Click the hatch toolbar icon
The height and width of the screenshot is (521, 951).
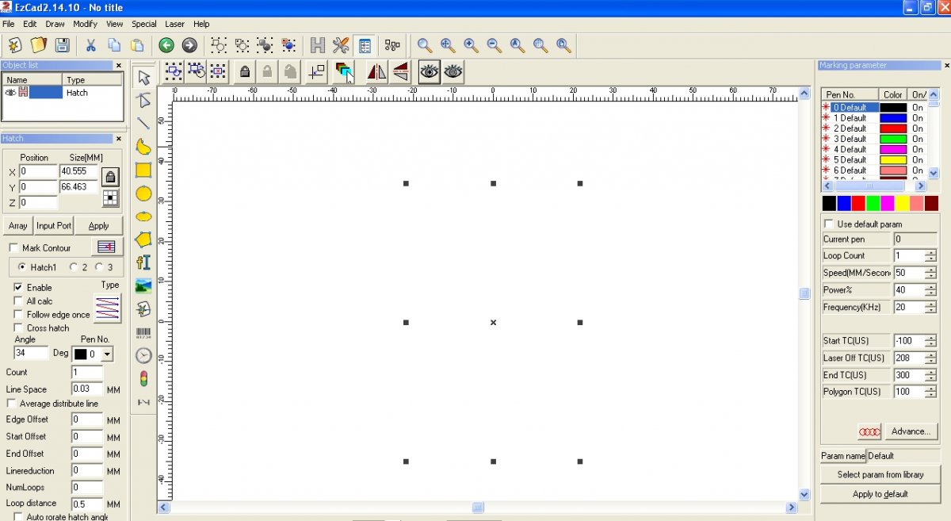point(318,45)
